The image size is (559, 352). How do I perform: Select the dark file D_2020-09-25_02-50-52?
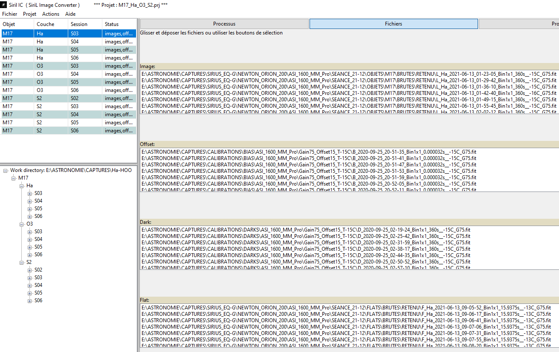[x=306, y=262]
